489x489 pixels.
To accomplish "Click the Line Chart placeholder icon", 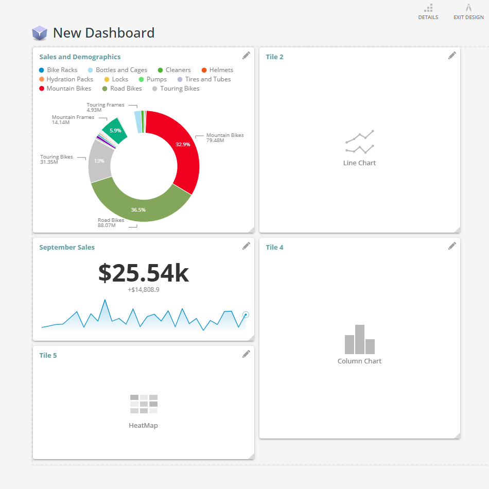I will tap(359, 142).
